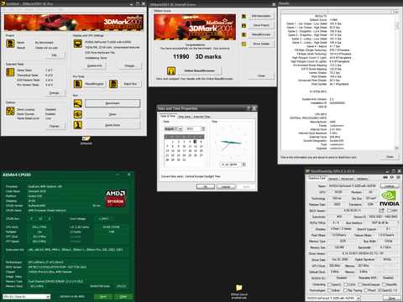Screen dimensions: 403x302
Task: Click the Bus Interface question mark icon
Action: tap(398, 222)
